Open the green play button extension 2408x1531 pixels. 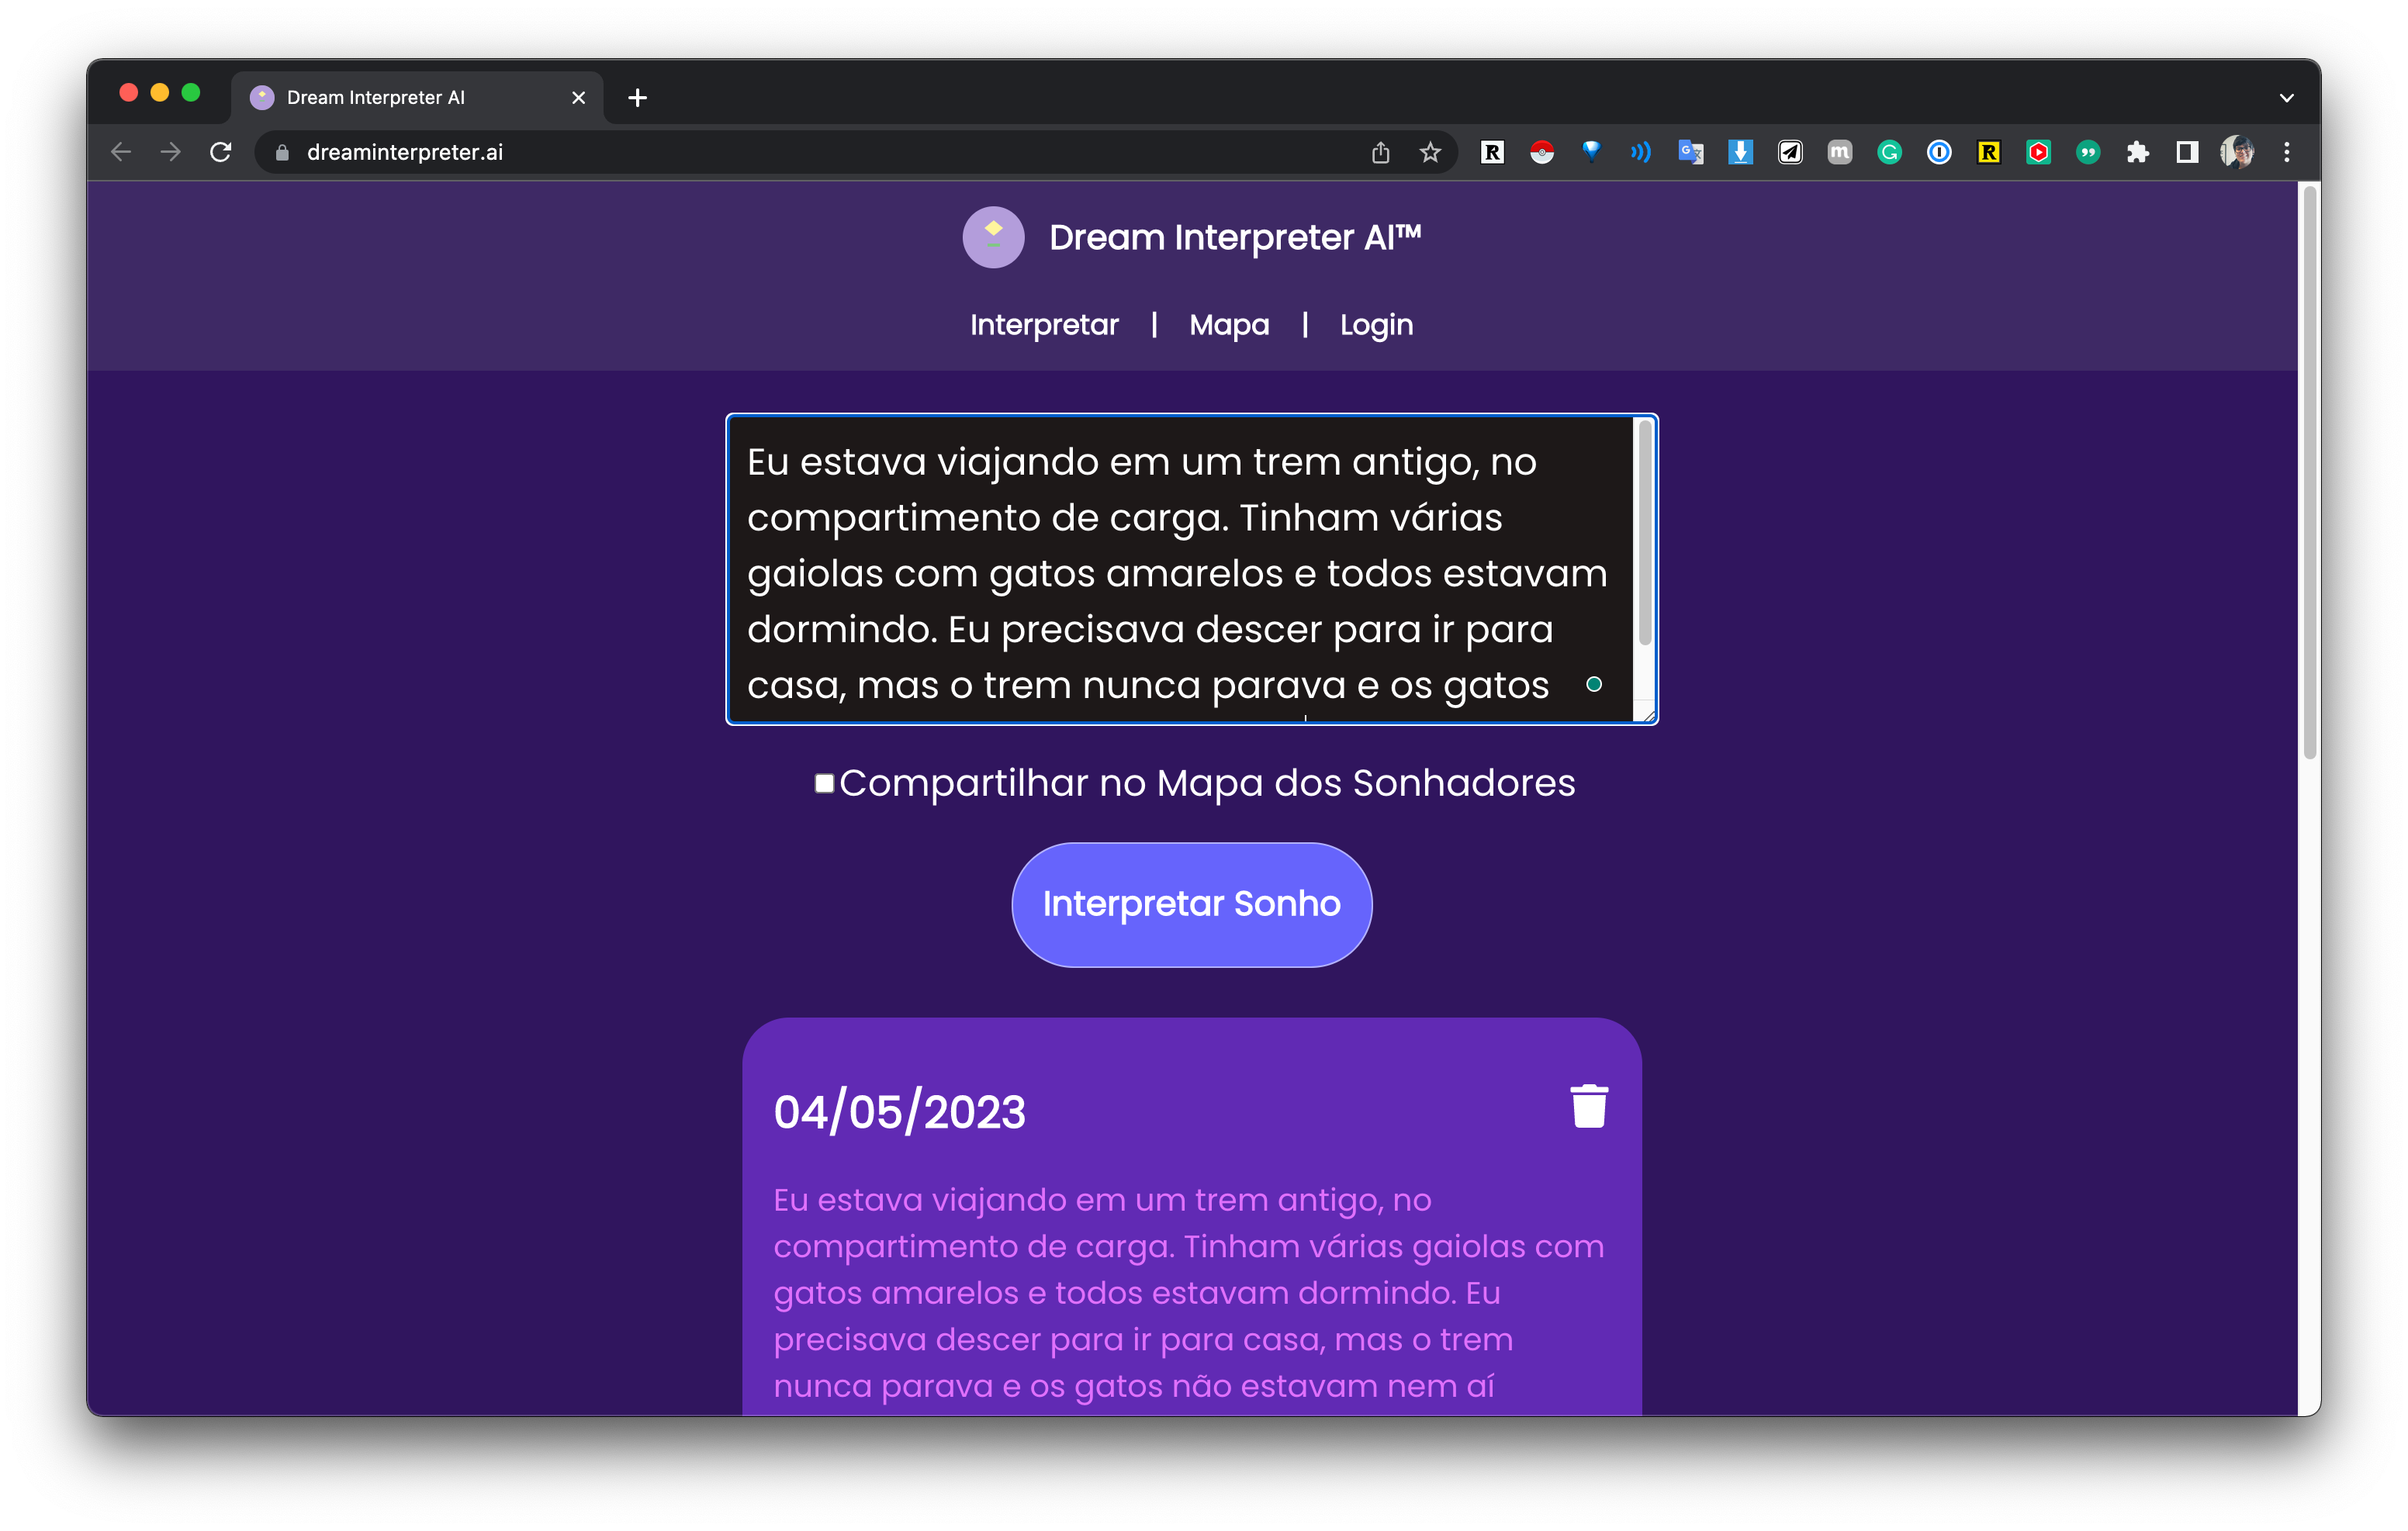point(2038,152)
